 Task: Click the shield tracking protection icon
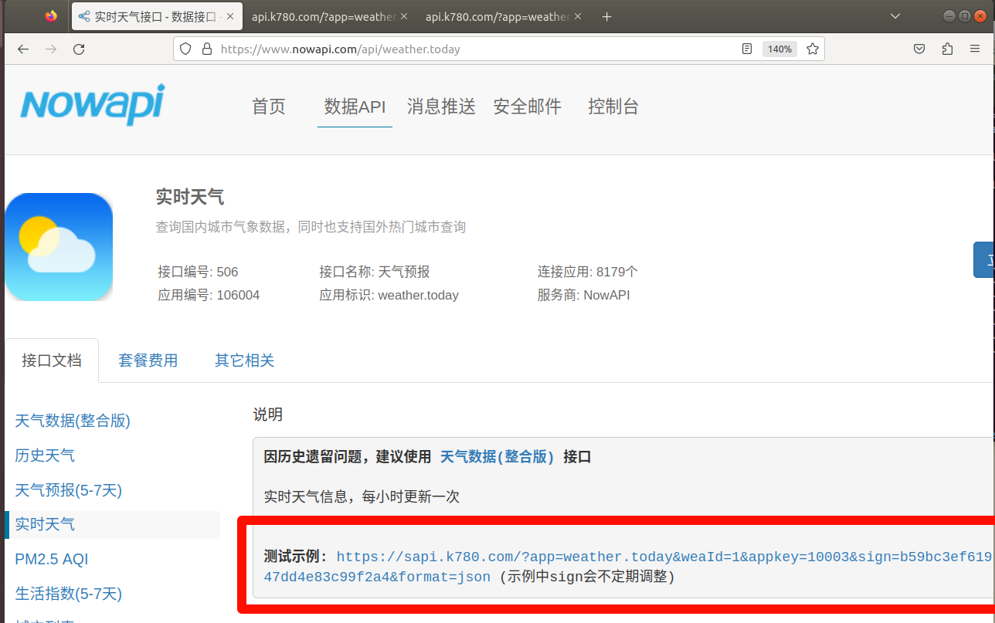185,49
